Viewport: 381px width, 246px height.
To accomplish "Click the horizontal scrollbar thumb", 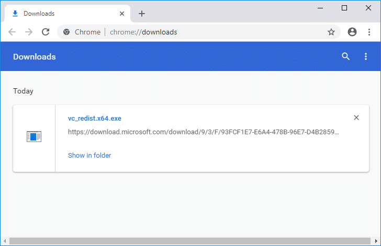I will click(x=190, y=241).
